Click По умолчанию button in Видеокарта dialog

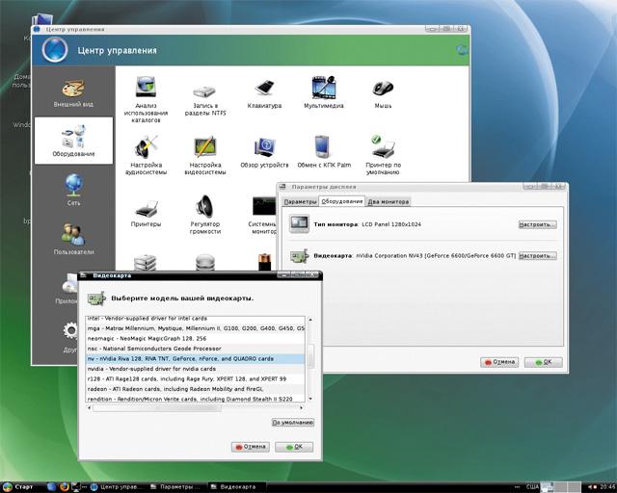293,423
